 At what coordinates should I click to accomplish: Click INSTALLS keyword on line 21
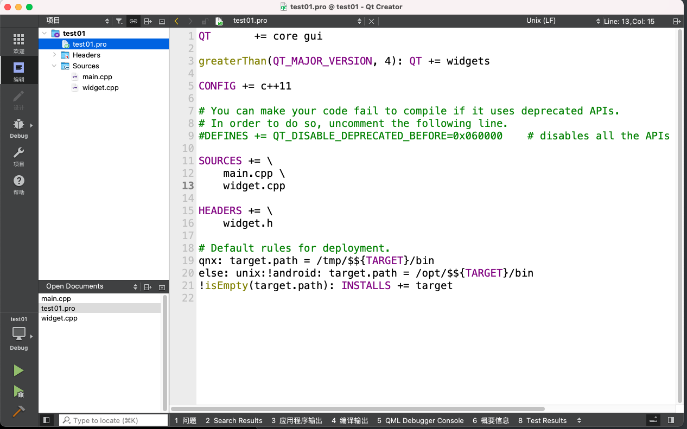click(366, 286)
